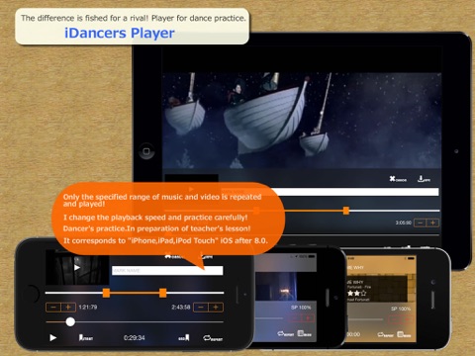475x356 pixels.
Task: Click SP 100% on the middle iPhone
Action: pyautogui.click(x=301, y=308)
